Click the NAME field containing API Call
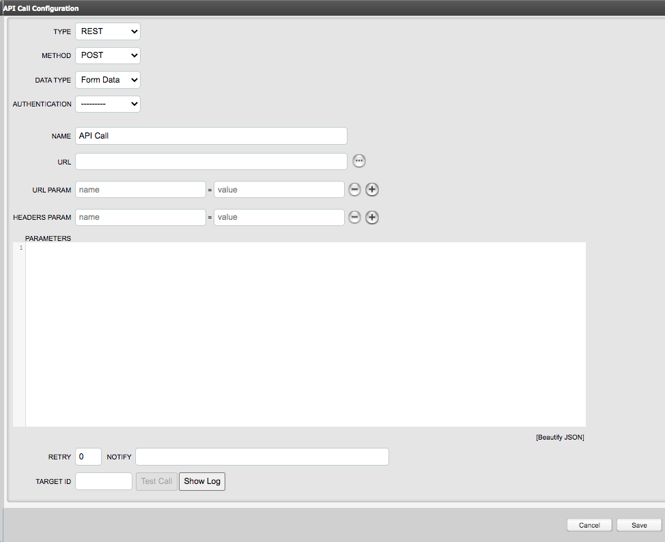Image resolution: width=665 pixels, height=542 pixels. (x=211, y=136)
